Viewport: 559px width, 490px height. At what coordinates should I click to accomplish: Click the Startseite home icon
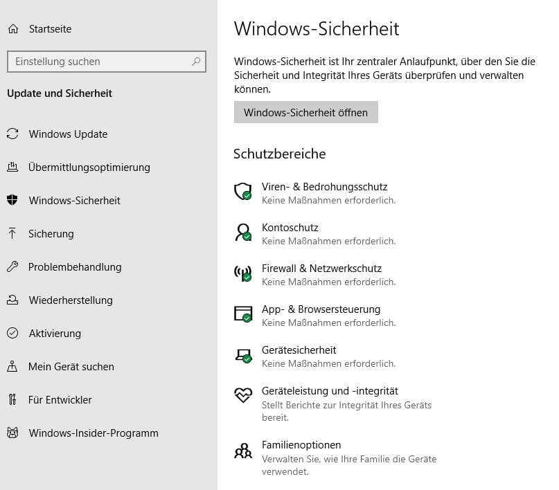tap(12, 29)
